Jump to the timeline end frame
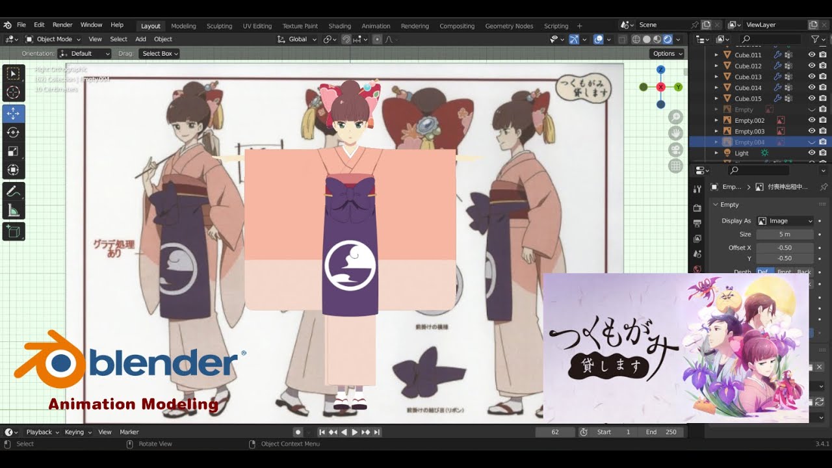832x468 pixels. pyautogui.click(x=377, y=432)
